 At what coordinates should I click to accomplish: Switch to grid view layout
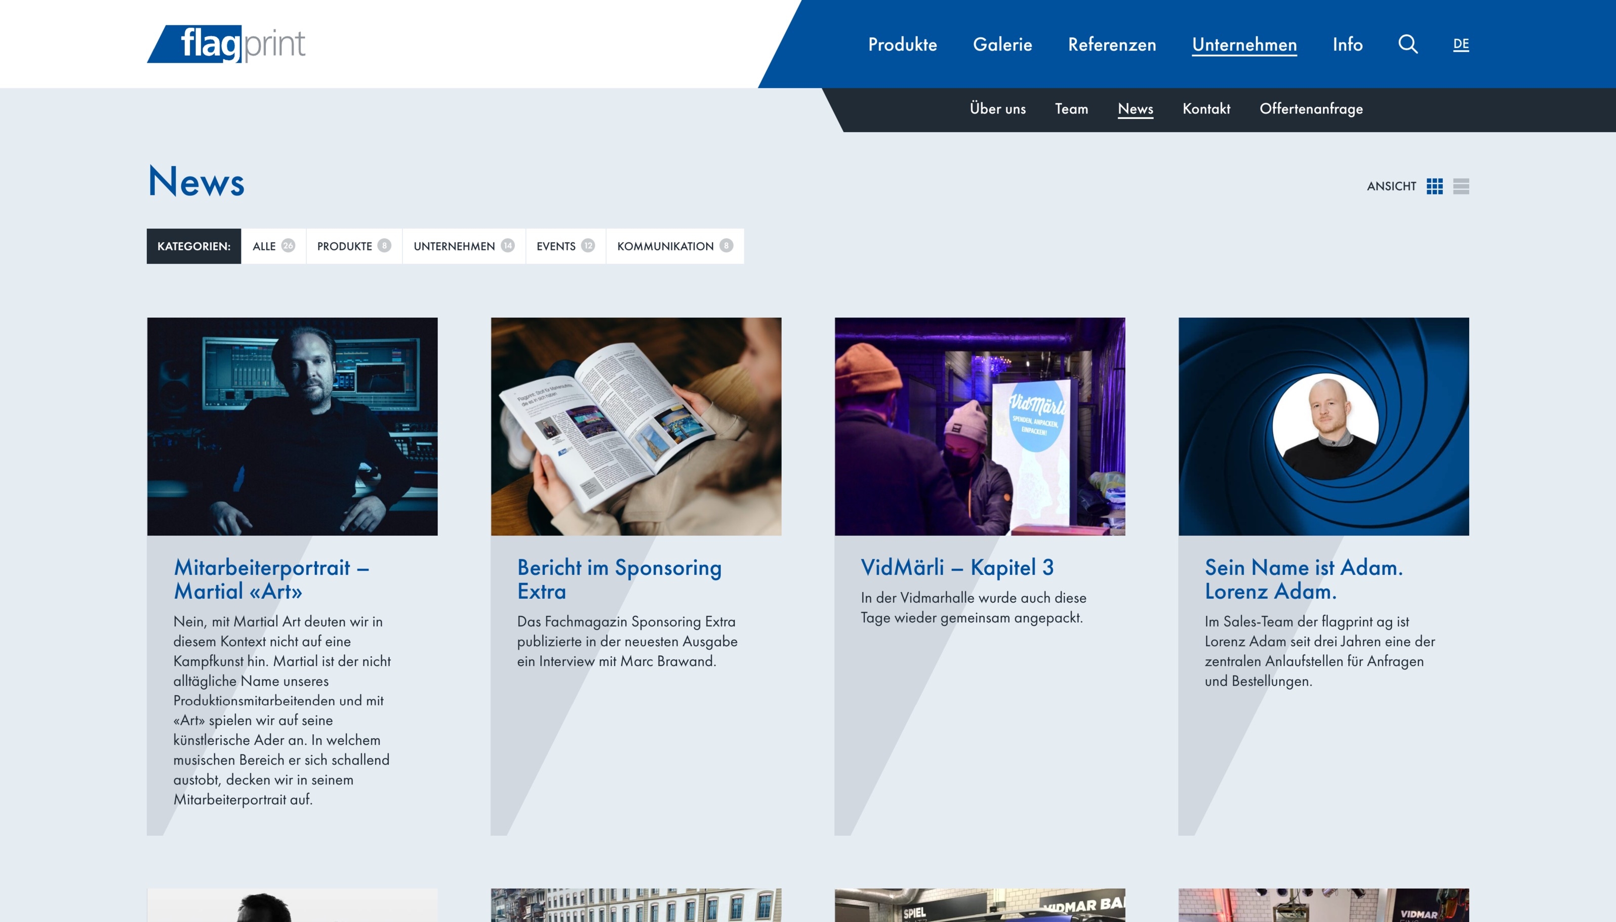(1435, 185)
